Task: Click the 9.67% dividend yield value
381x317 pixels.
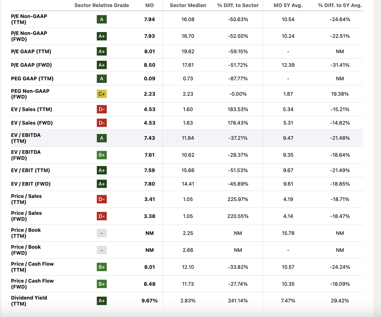Action: coord(149,301)
